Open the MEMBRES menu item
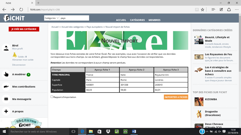The height and width of the screenshot is (135, 241). coord(154,20)
